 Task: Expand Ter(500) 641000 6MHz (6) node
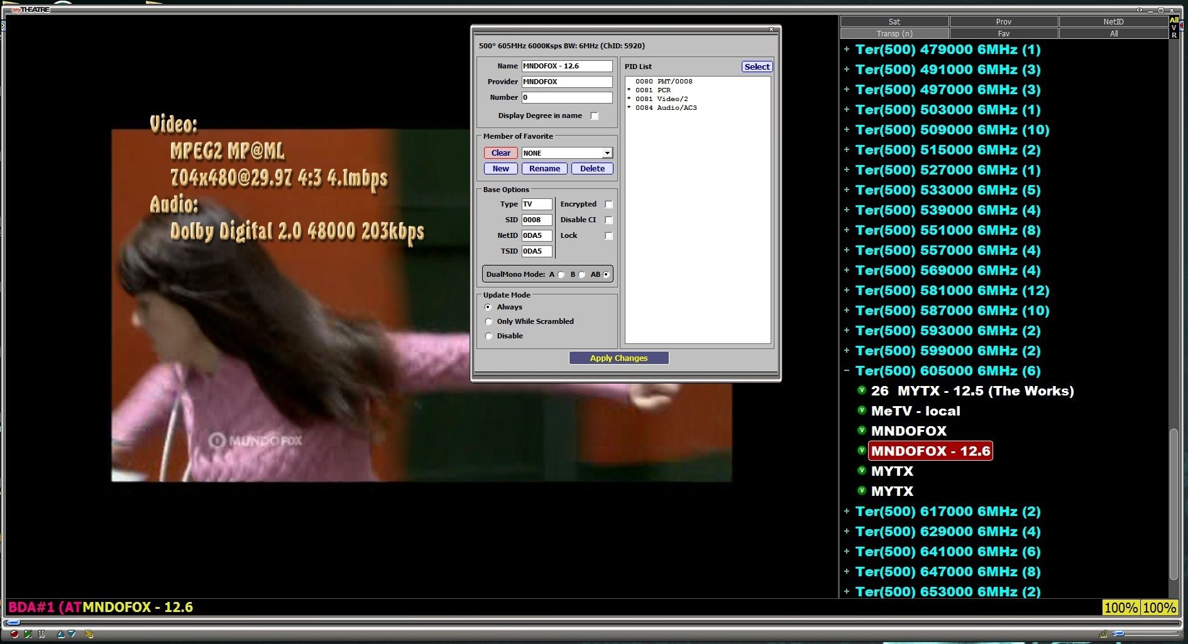pos(847,551)
